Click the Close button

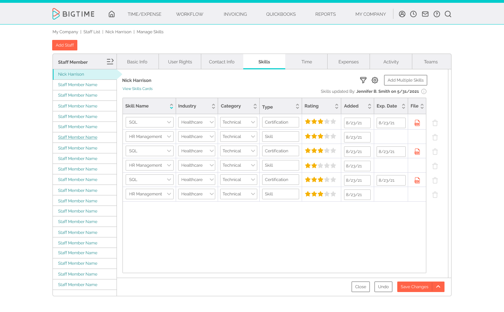[360, 287]
